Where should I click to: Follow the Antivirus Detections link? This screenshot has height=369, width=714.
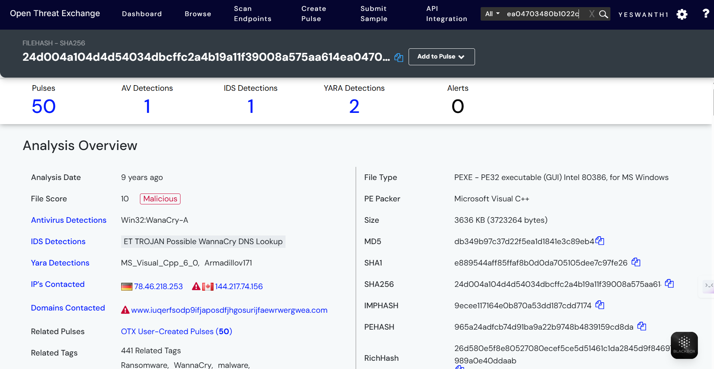click(69, 220)
